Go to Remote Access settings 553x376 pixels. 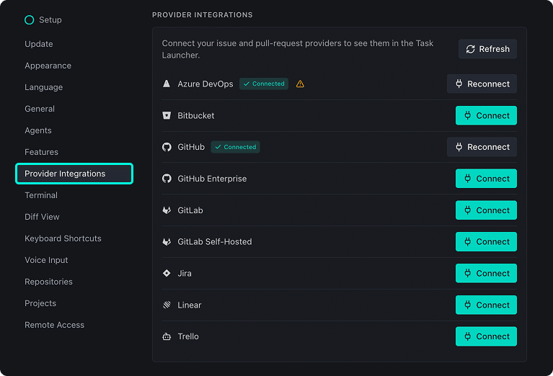coord(54,325)
